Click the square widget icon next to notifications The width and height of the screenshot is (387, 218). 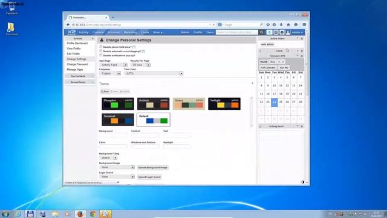coord(276,32)
